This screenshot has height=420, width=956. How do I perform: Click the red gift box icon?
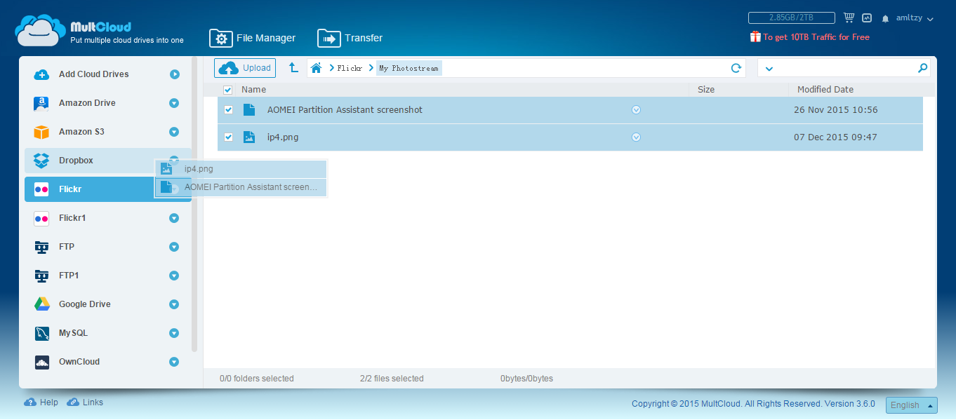755,36
